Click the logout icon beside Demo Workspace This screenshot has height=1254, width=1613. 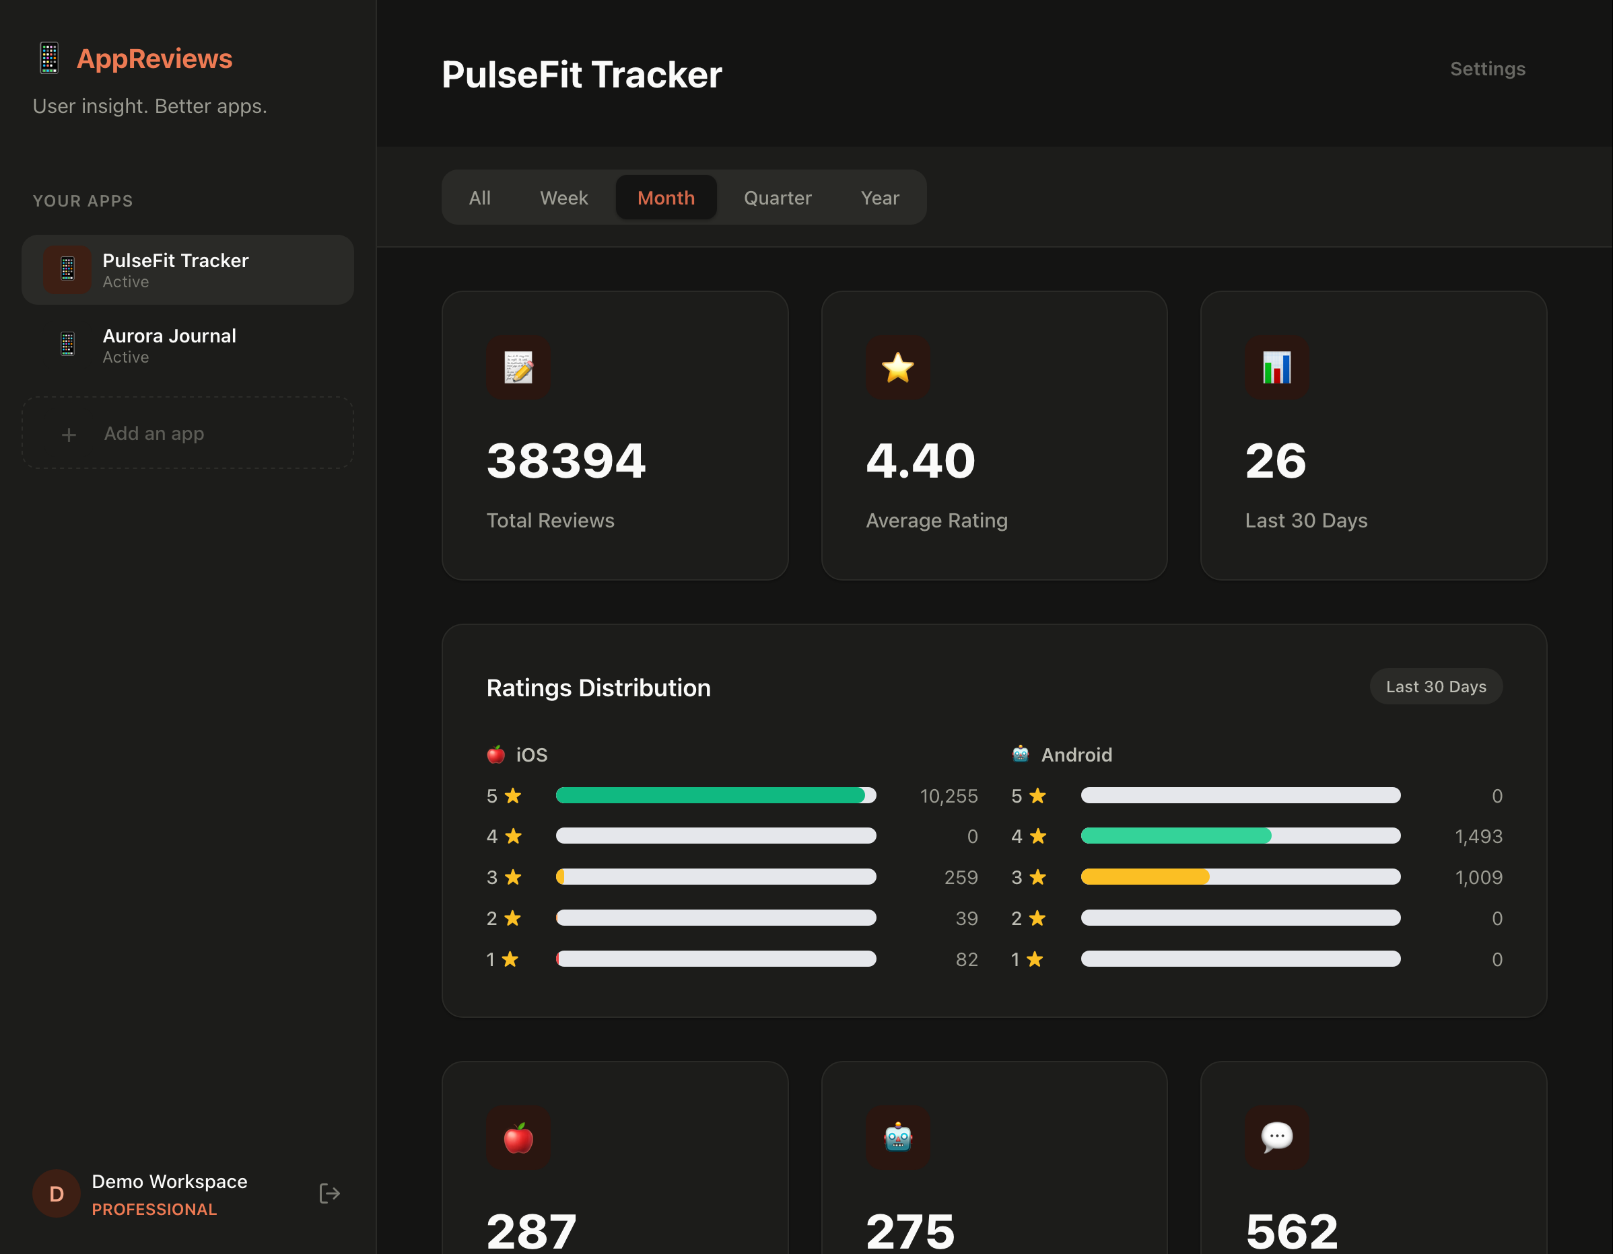[329, 1193]
